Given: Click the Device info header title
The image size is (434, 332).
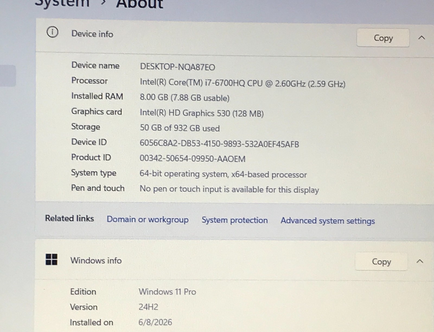Looking at the screenshot, I should pos(92,34).
